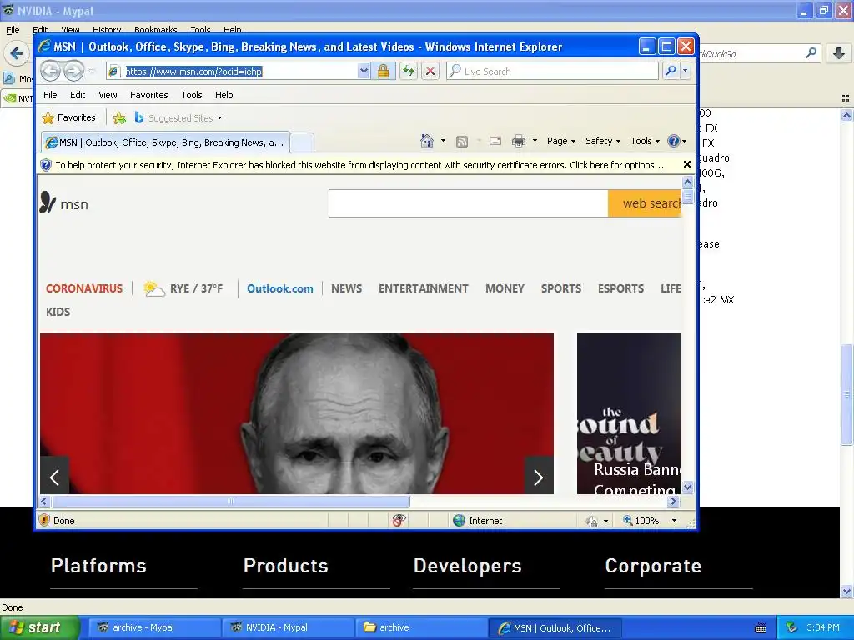The width and height of the screenshot is (854, 640).
Task: Click the Read Mail icon
Action: 495,141
